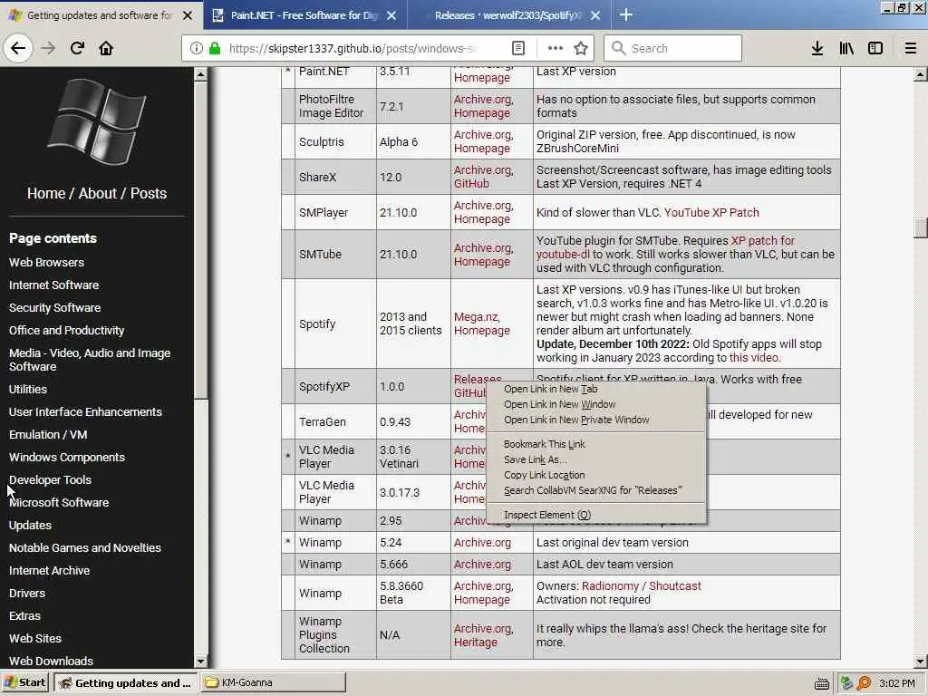928x696 pixels.
Task: Open the GitHub link for ShareX
Action: coord(471,183)
